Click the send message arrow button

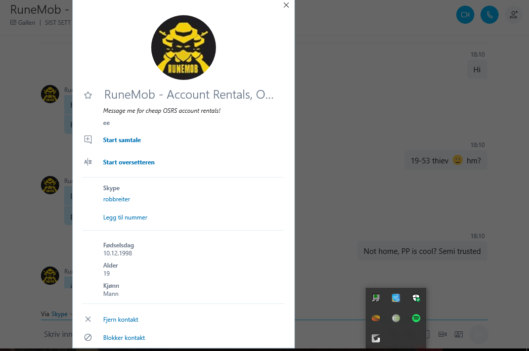click(x=479, y=334)
